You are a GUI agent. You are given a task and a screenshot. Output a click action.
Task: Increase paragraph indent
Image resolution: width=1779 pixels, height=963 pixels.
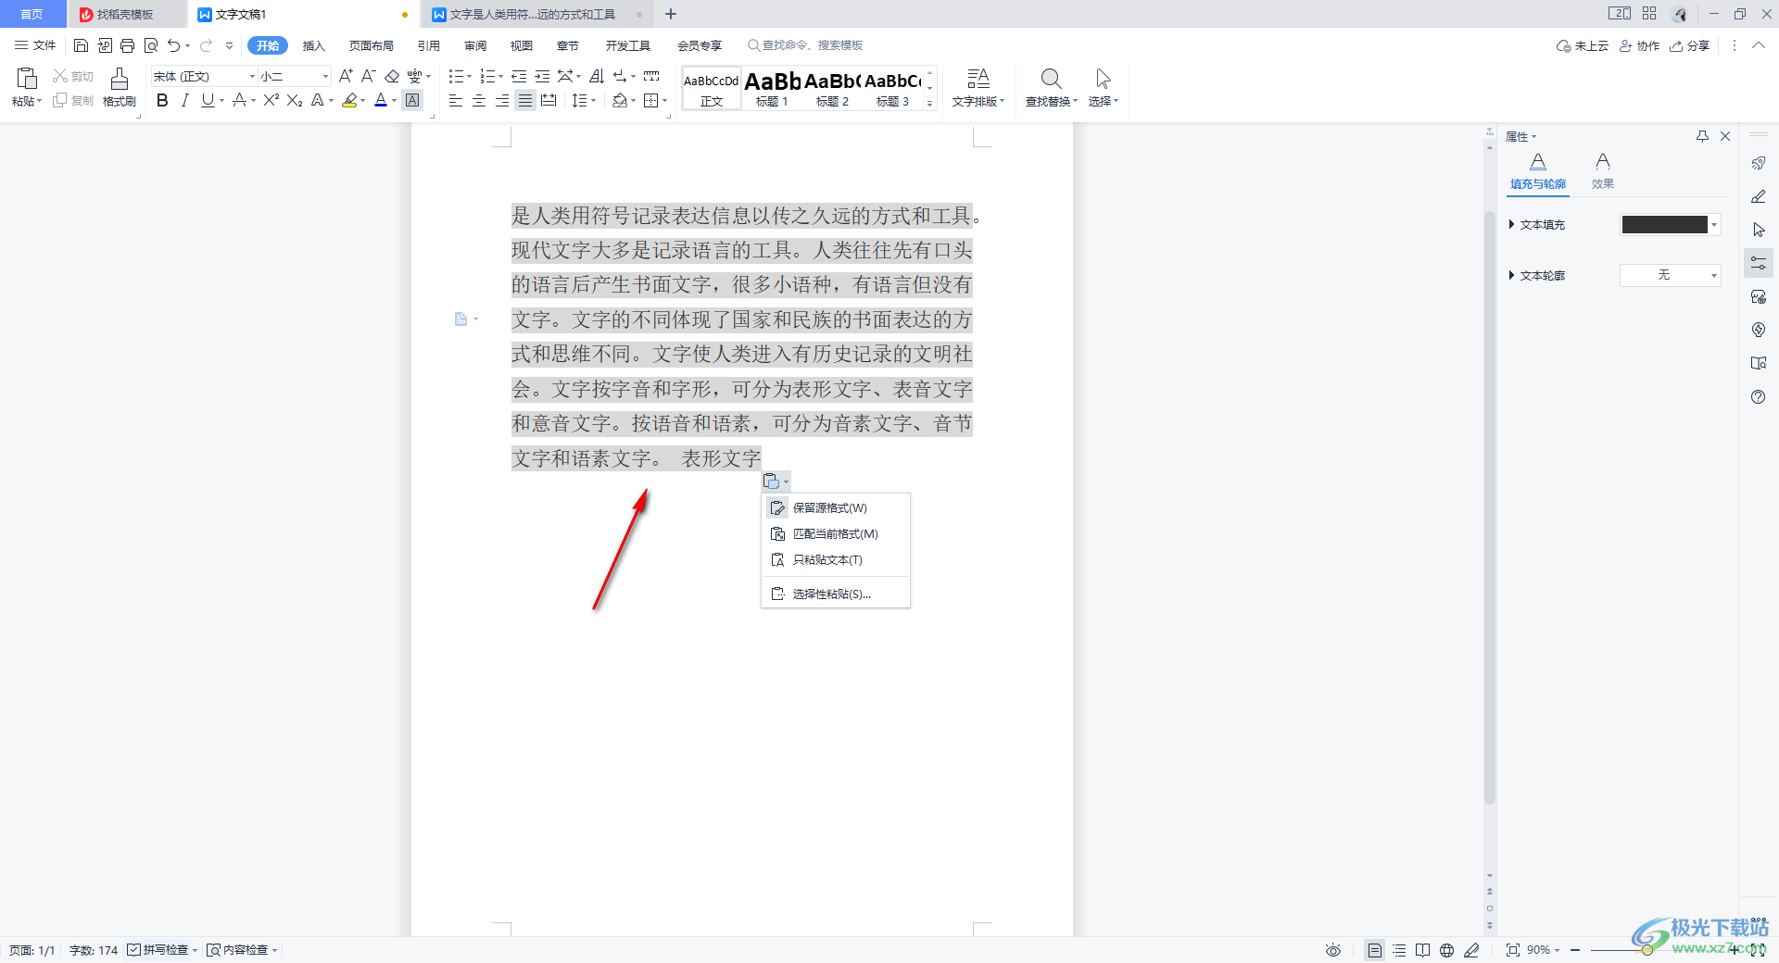(x=542, y=76)
